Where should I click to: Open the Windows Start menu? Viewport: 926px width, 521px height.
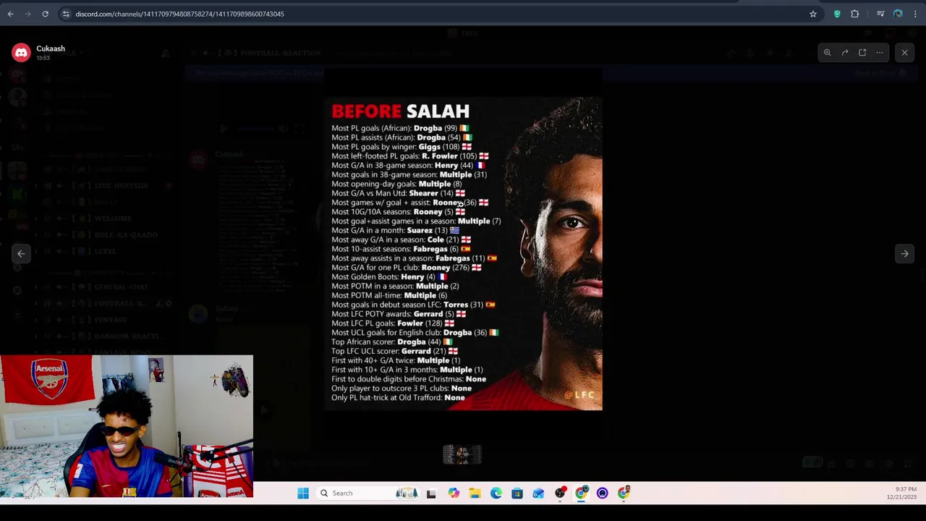click(303, 493)
